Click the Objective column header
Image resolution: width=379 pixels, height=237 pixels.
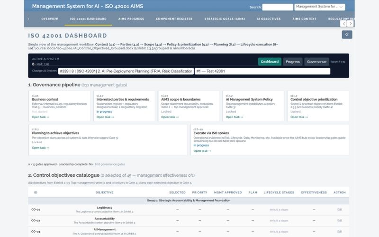(x=104, y=192)
